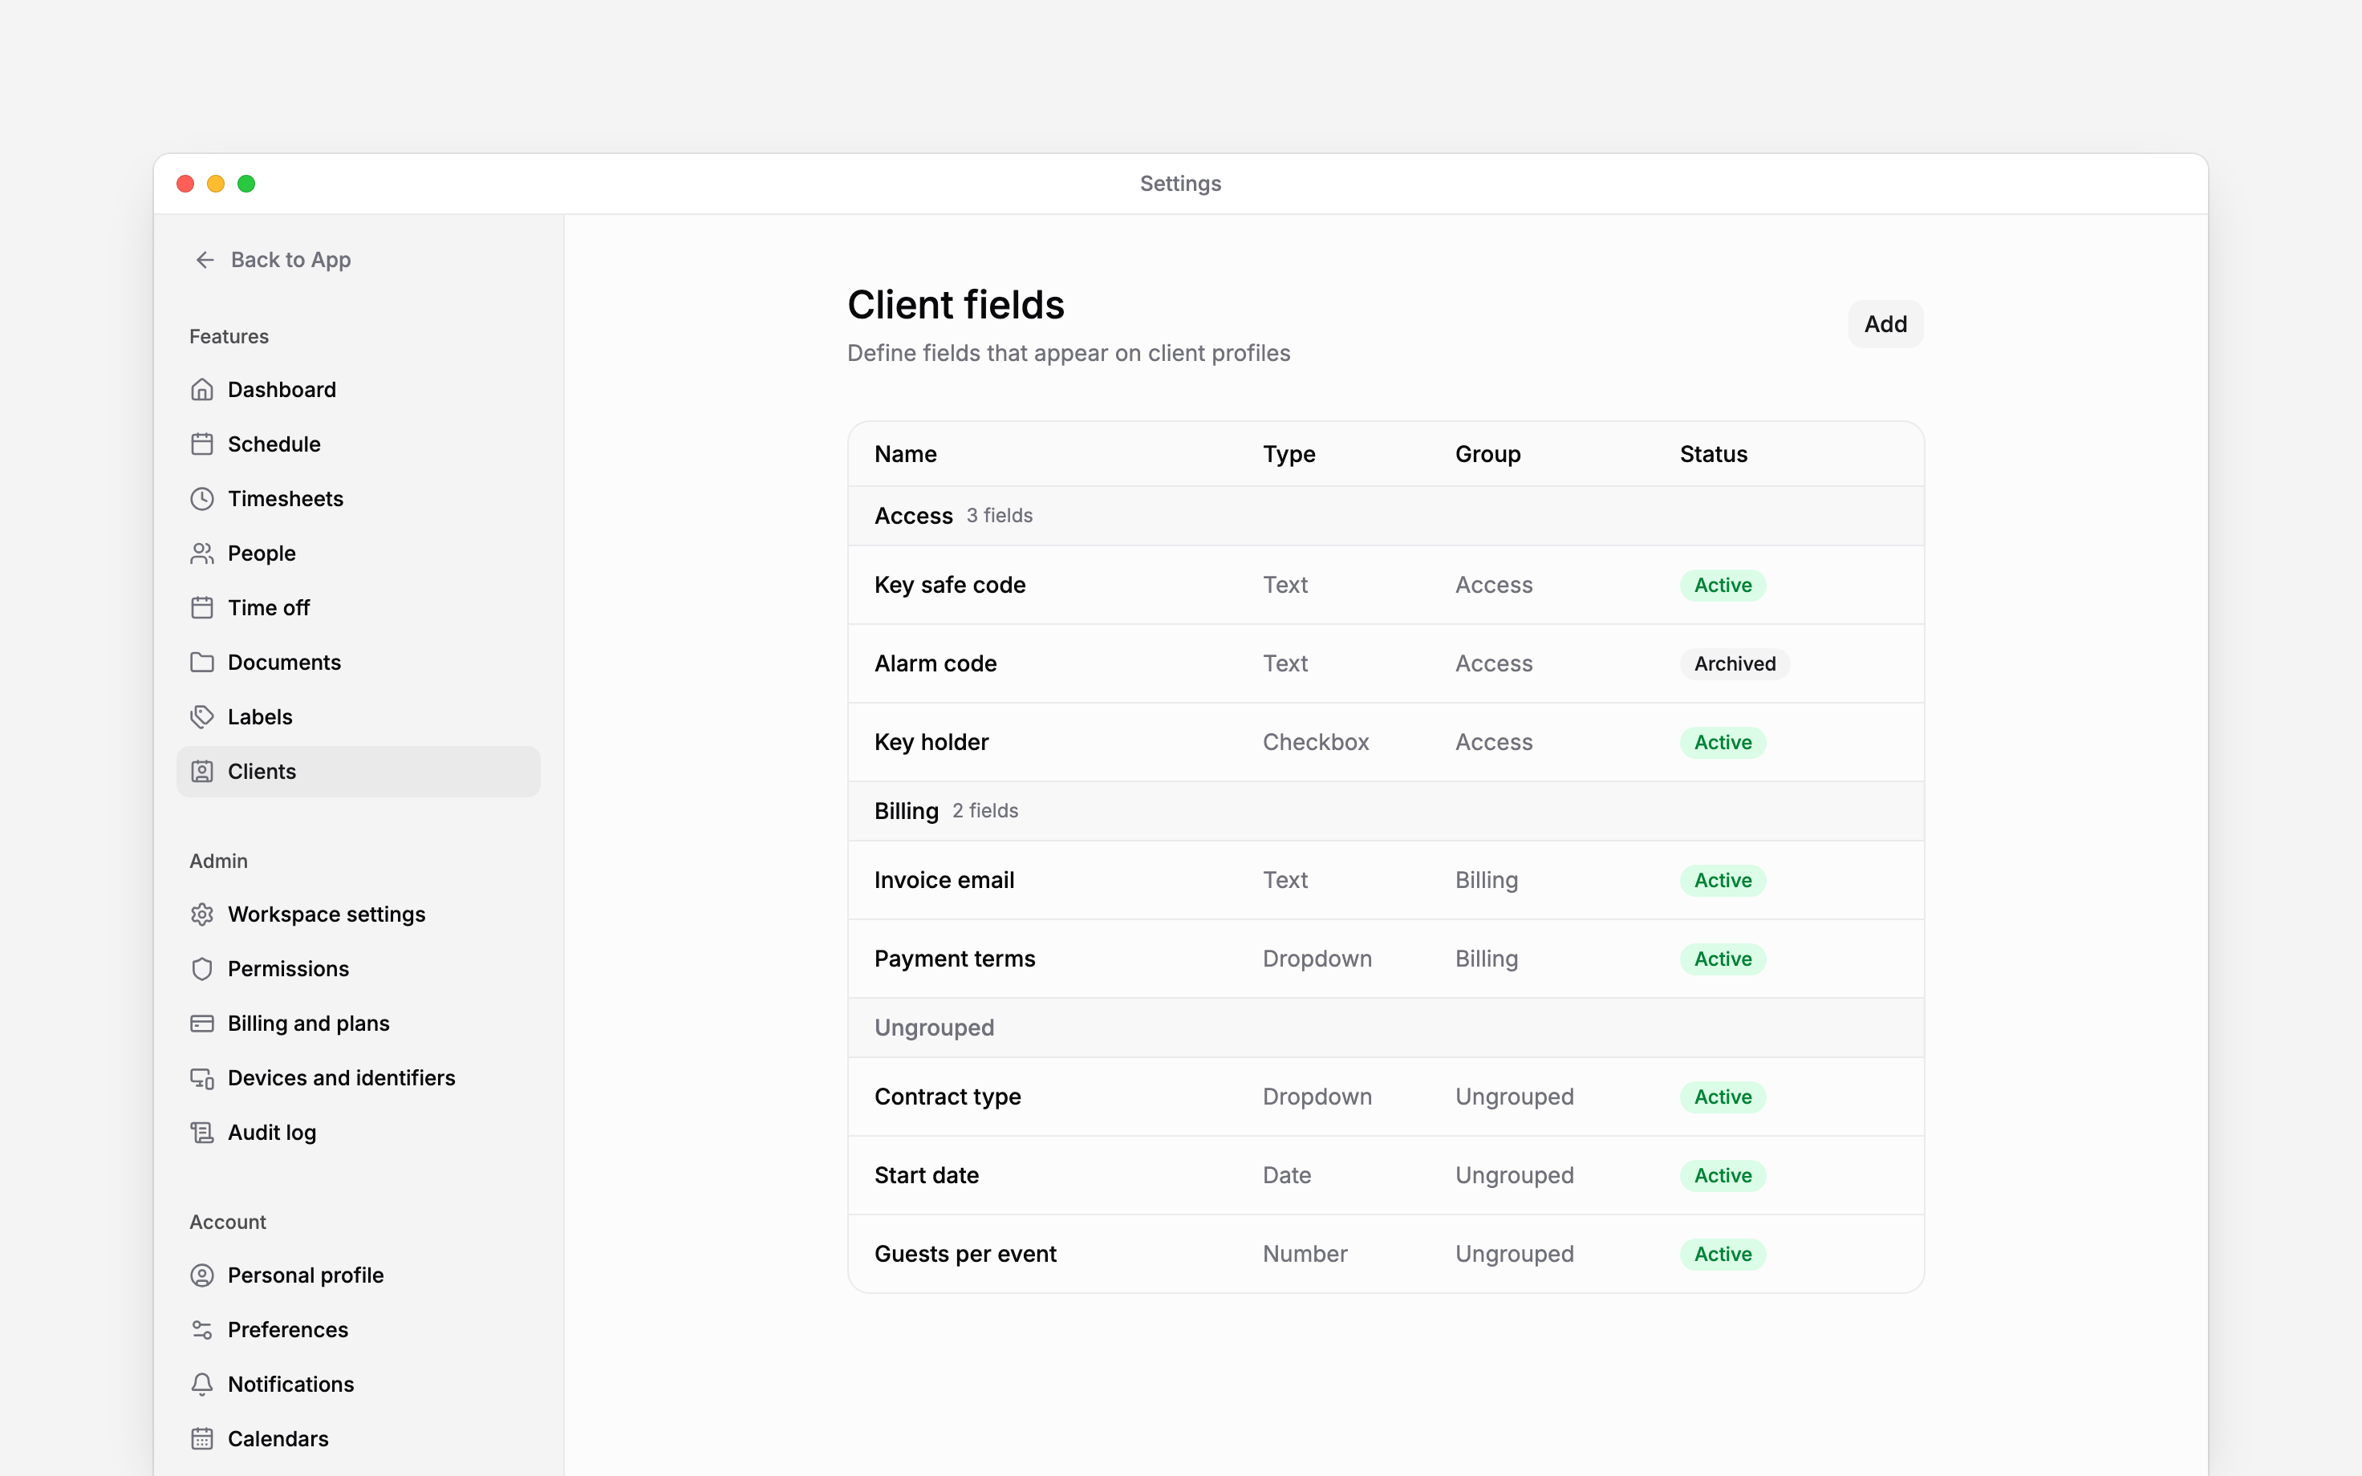Open Workspace settings page
The height and width of the screenshot is (1476, 2362).
[358, 914]
